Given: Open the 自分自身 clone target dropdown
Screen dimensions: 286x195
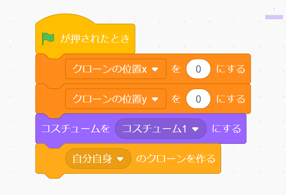Looking at the screenshot, I should (x=98, y=158).
